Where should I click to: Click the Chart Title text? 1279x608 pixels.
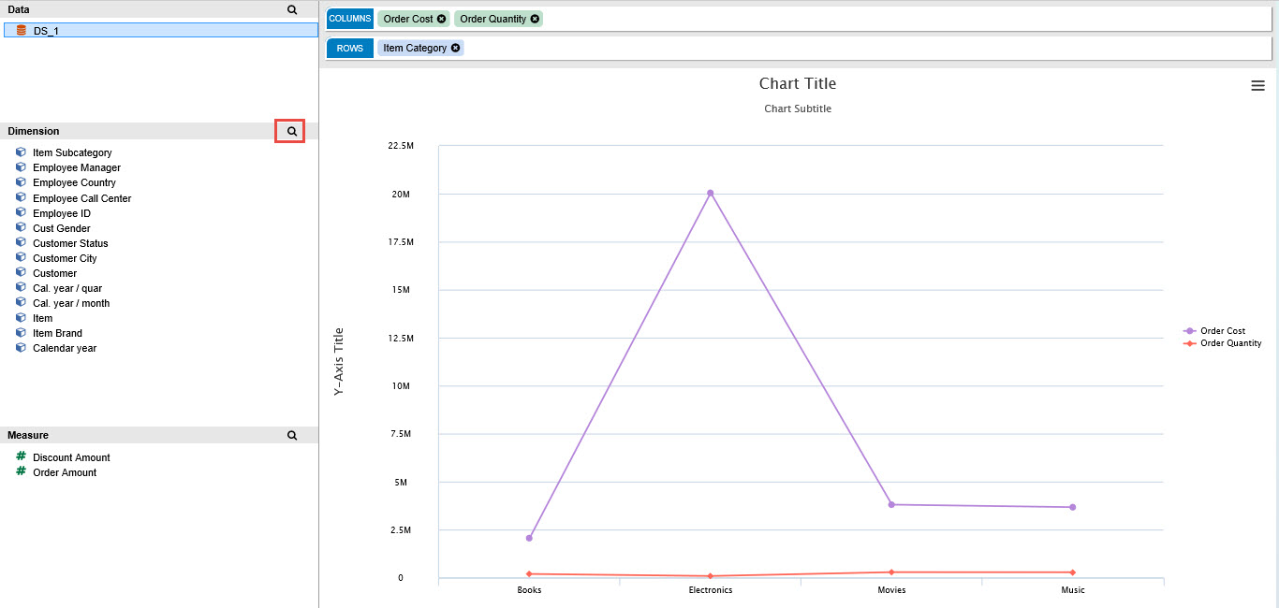797,84
